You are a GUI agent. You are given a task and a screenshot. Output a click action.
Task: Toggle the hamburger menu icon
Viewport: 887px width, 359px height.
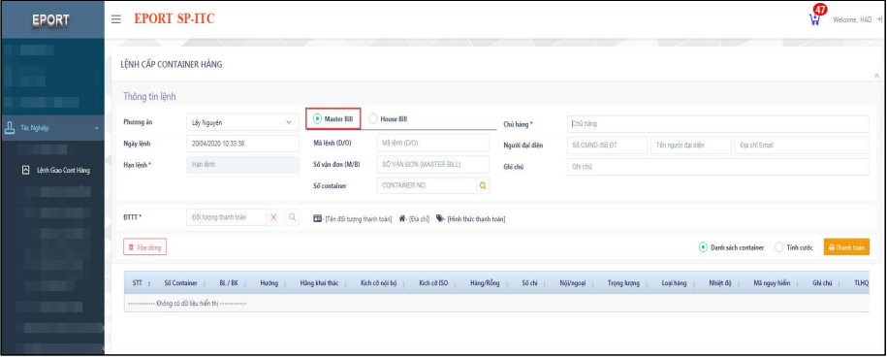coord(116,19)
